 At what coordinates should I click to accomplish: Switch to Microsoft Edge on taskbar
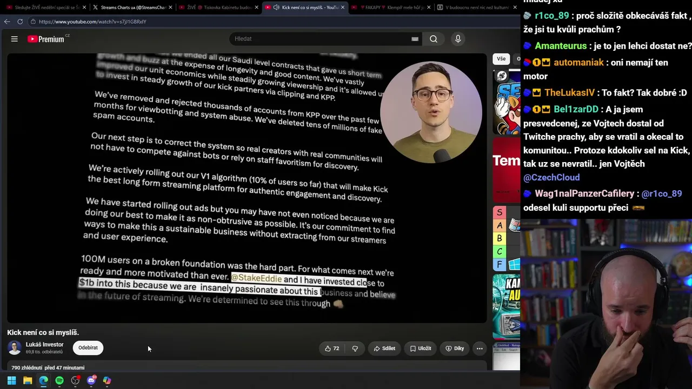44,380
